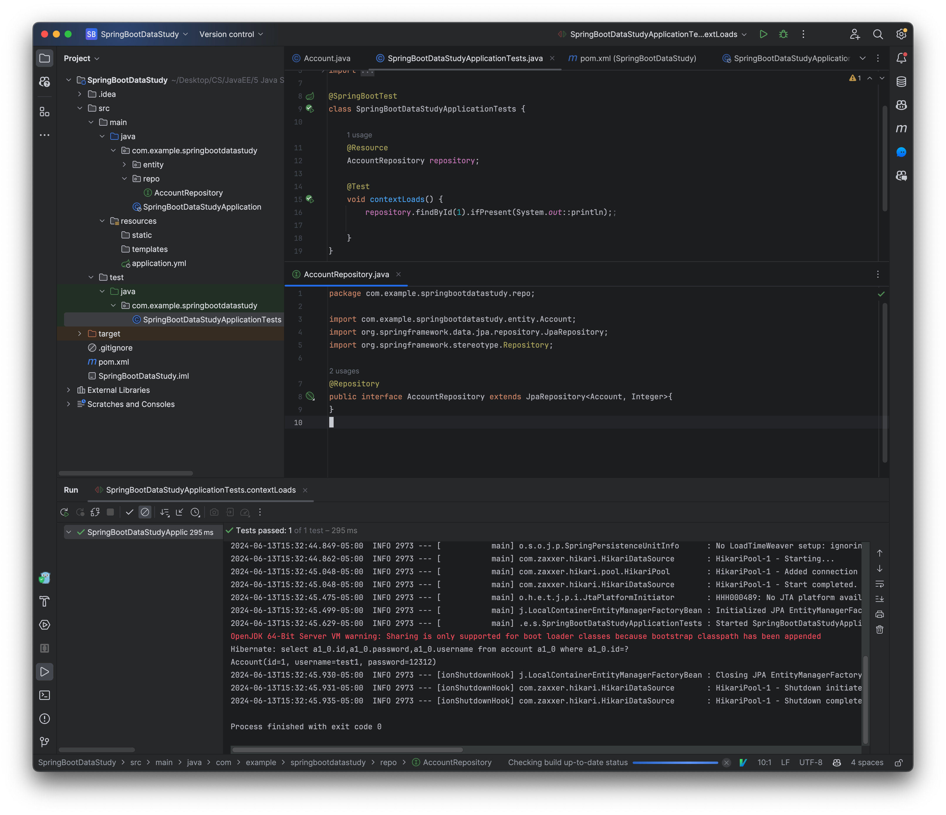The width and height of the screenshot is (946, 815).
Task: Open the SpringBootDataStudy project dropdown
Action: (x=137, y=34)
